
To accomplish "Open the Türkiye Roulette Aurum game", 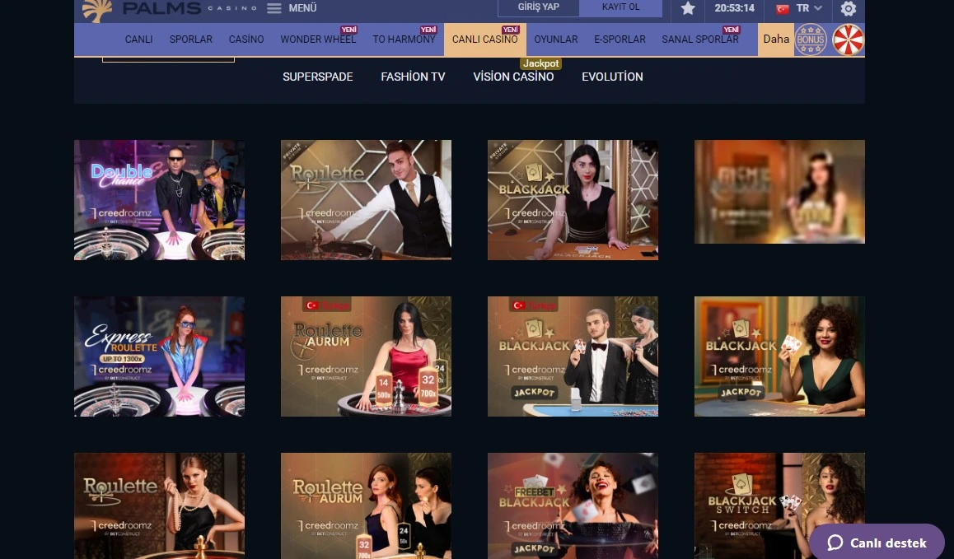I will point(367,356).
